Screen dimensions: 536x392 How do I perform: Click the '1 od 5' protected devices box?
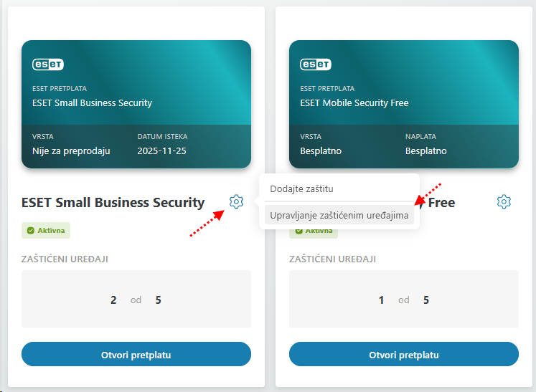click(x=403, y=300)
